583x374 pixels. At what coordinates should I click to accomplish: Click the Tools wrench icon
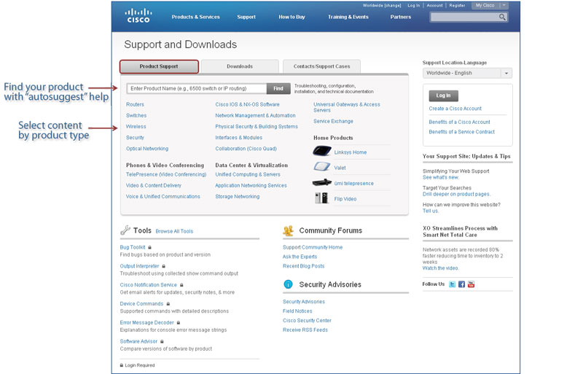pyautogui.click(x=125, y=230)
